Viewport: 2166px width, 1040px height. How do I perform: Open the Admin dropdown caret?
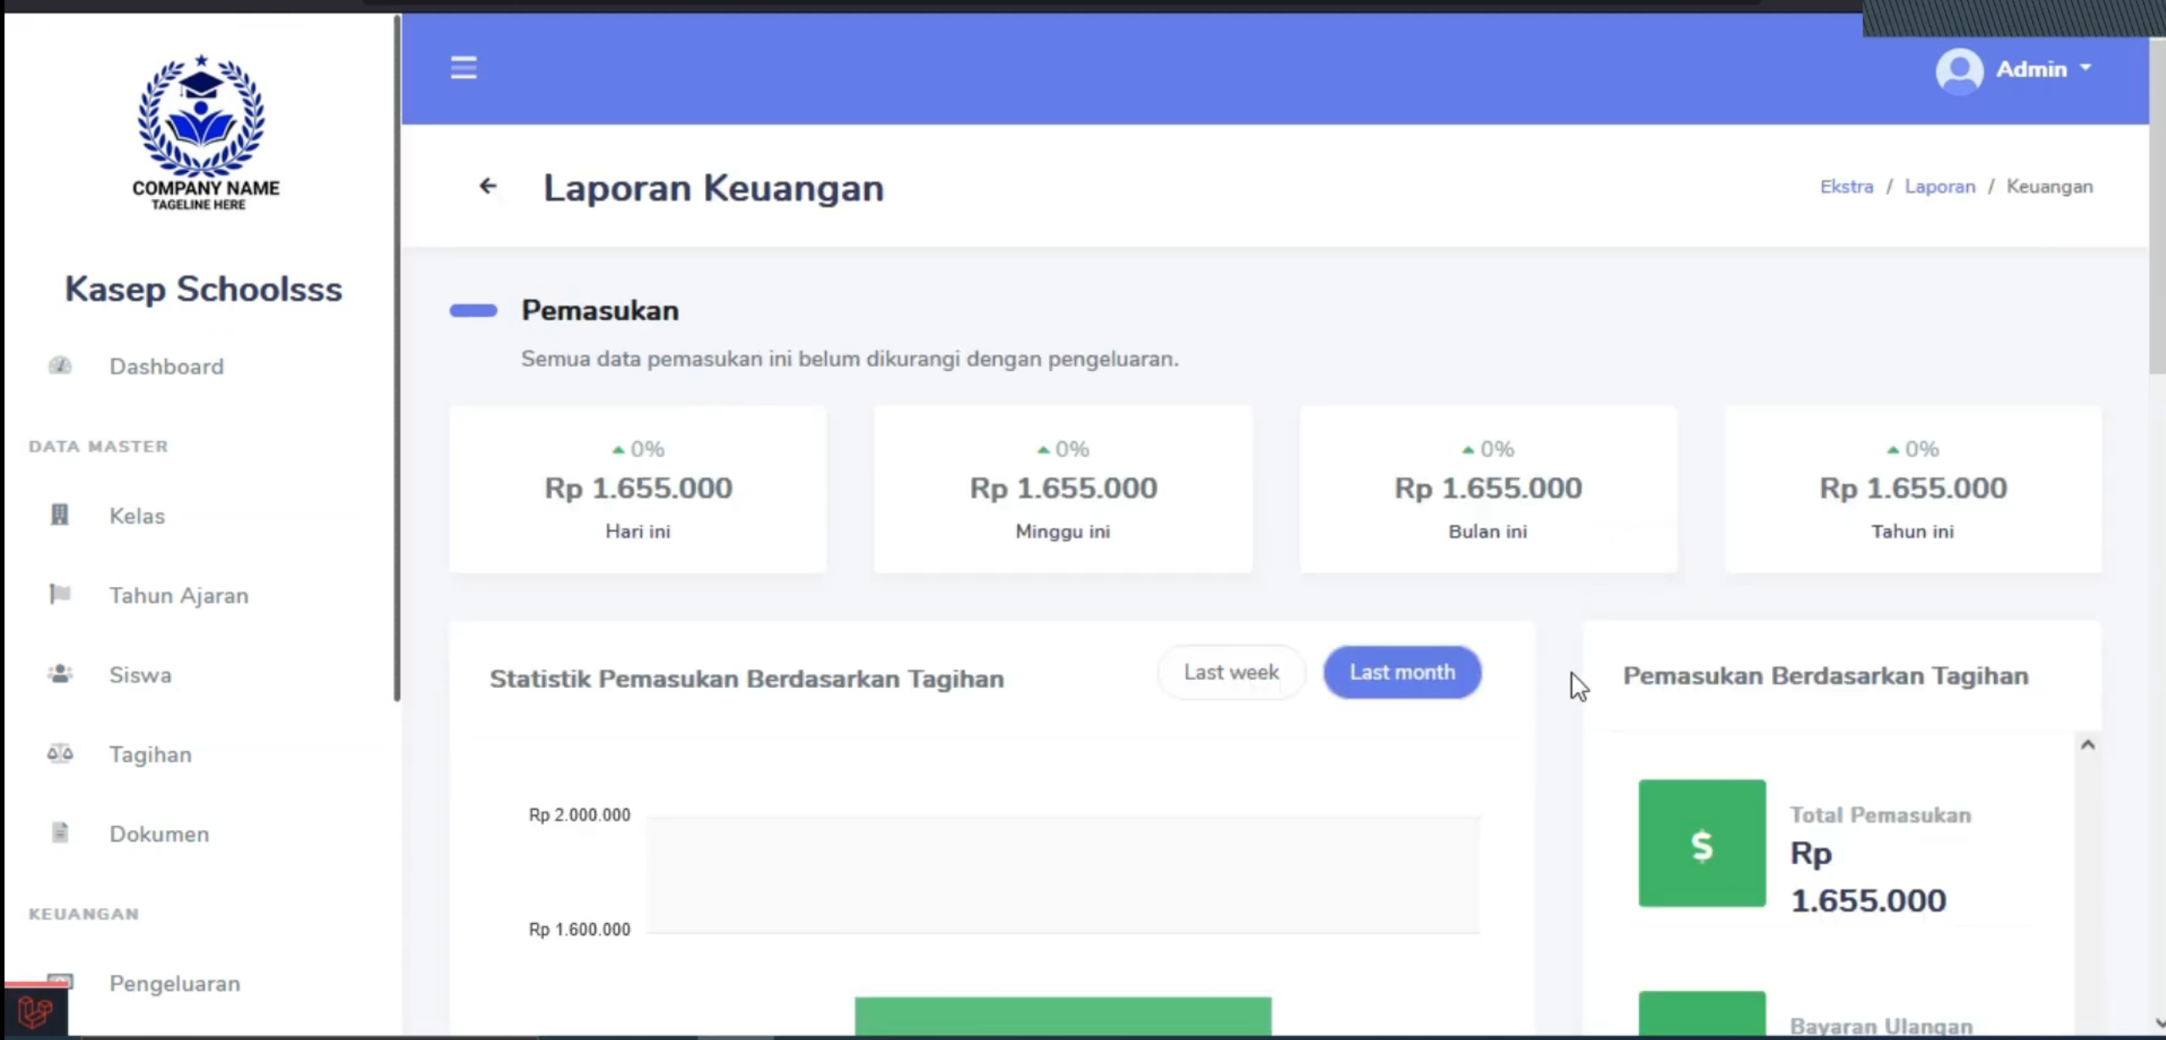coord(2086,67)
